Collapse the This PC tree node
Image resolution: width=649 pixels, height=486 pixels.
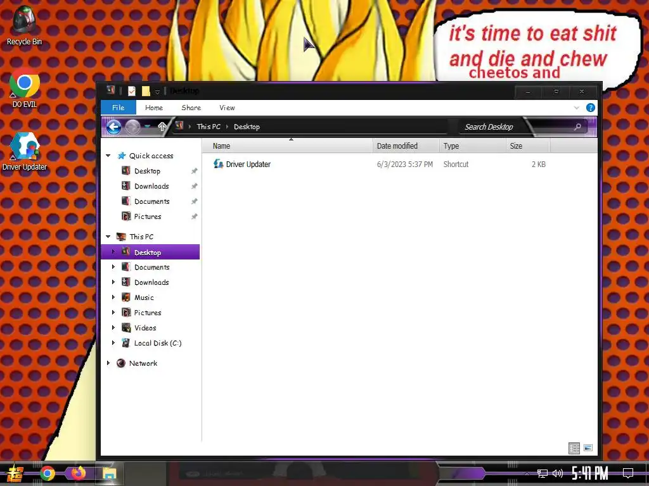[108, 237]
